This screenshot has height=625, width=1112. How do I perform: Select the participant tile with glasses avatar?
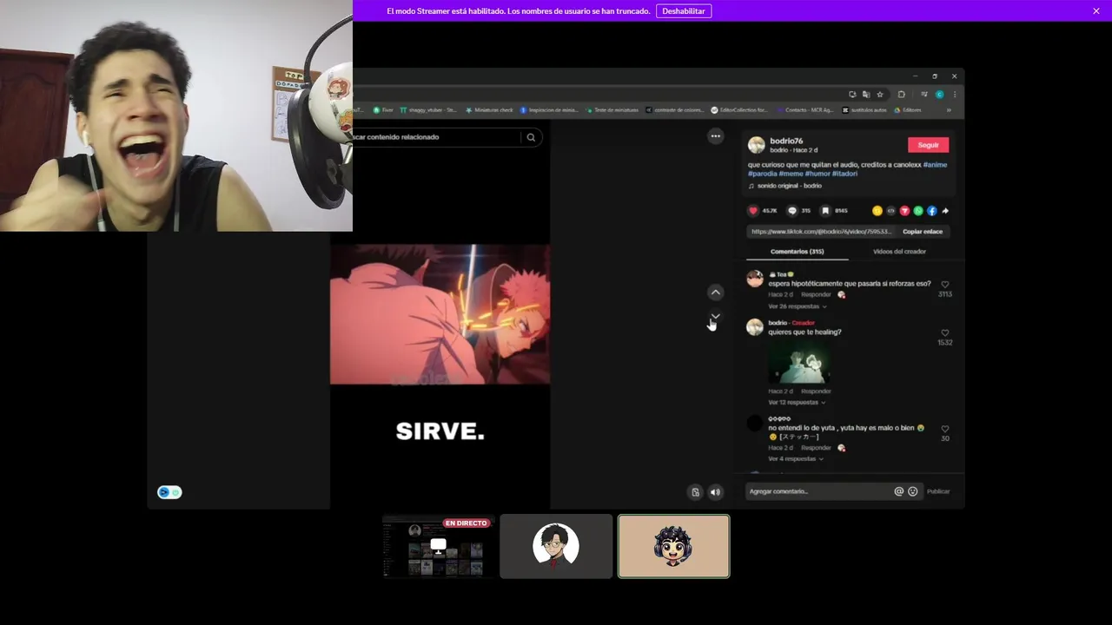[556, 546]
